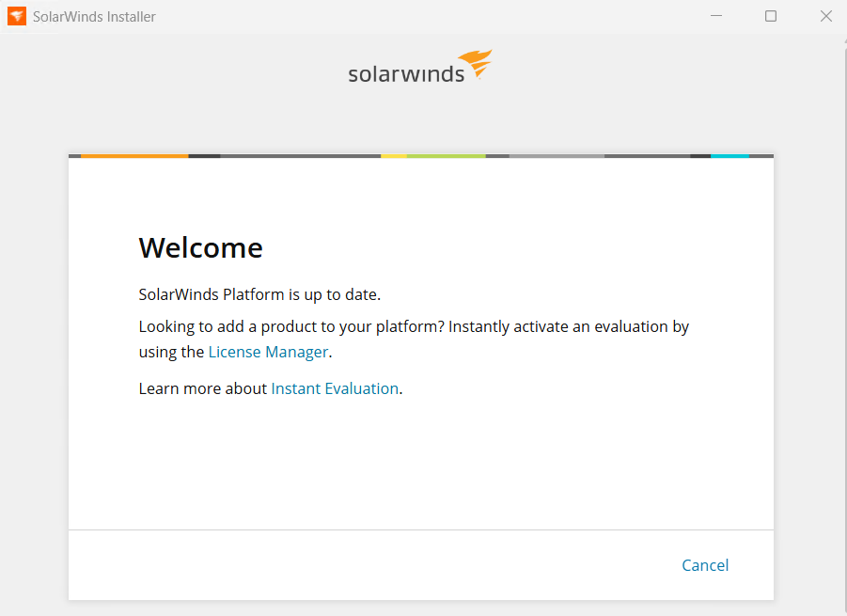The width and height of the screenshot is (847, 616).
Task: Click the orange flame in solarwinds logo
Action: [476, 64]
